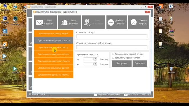
Task: Focus the users-from-search link input field
Action: (x=112, y=47)
